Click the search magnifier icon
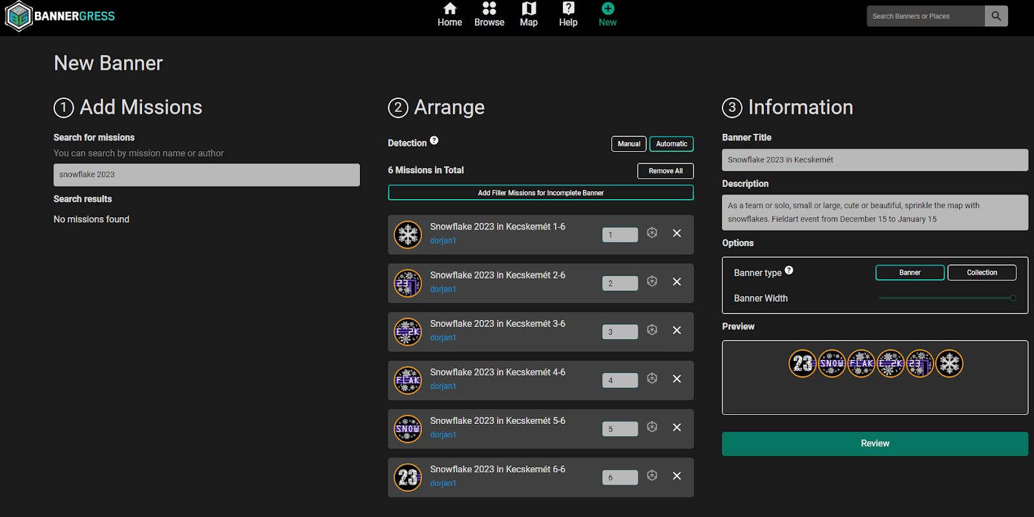Image resolution: width=1034 pixels, height=517 pixels. click(996, 16)
